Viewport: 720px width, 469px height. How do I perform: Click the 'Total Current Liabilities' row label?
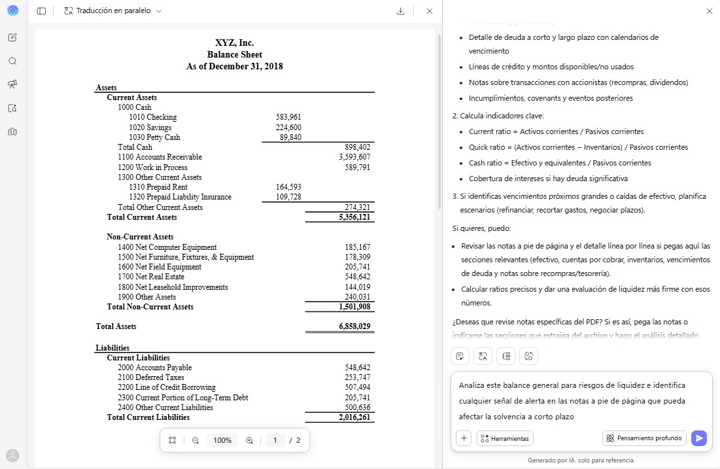(x=148, y=417)
